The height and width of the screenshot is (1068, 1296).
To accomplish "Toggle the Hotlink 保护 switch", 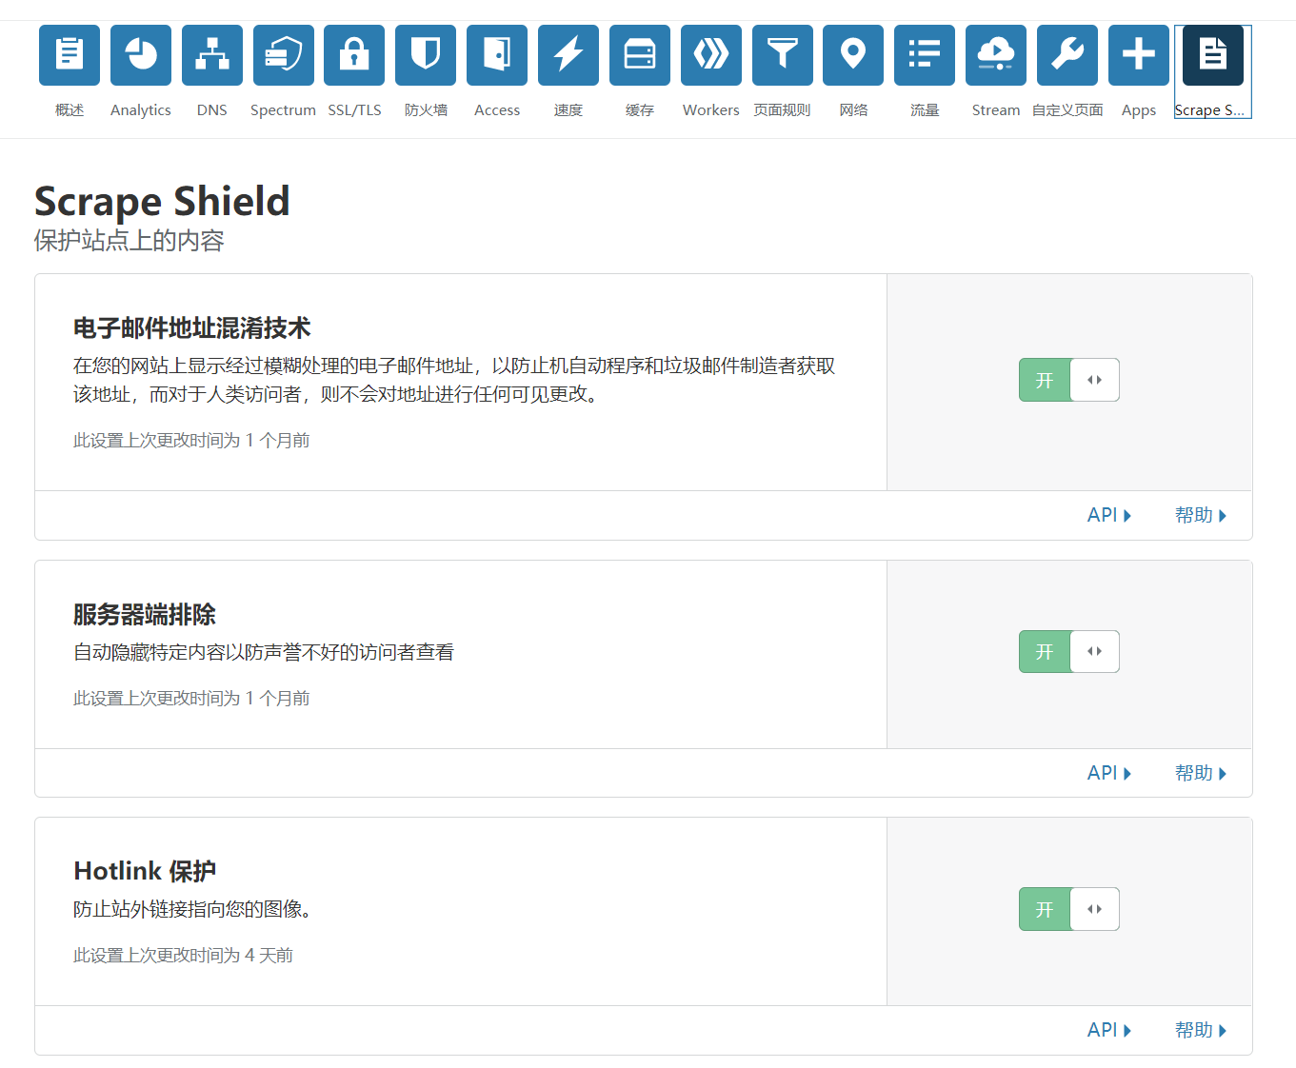I will pyautogui.click(x=1069, y=909).
